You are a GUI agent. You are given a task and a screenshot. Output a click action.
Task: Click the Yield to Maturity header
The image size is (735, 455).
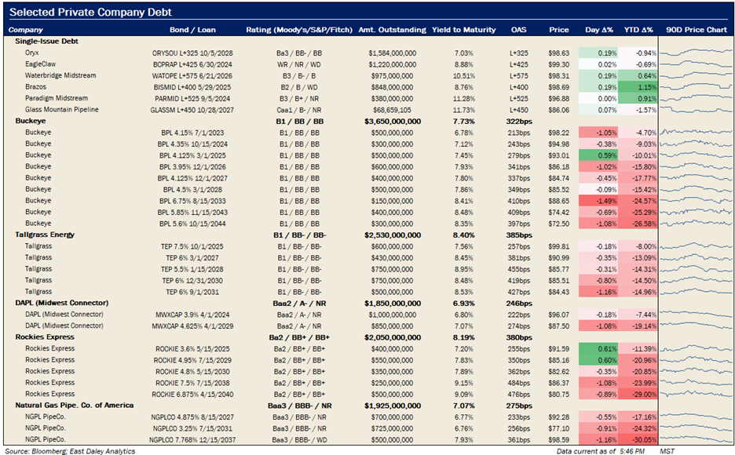(x=463, y=30)
